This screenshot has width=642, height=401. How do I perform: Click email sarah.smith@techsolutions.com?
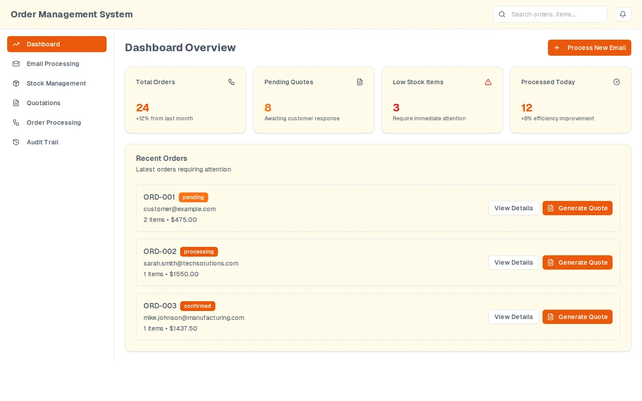191,263
